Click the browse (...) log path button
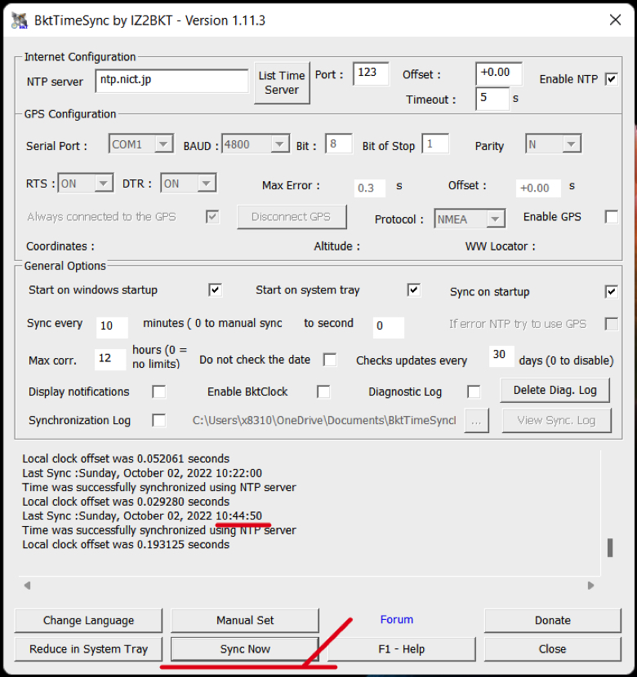This screenshot has height=677, width=637. click(477, 421)
